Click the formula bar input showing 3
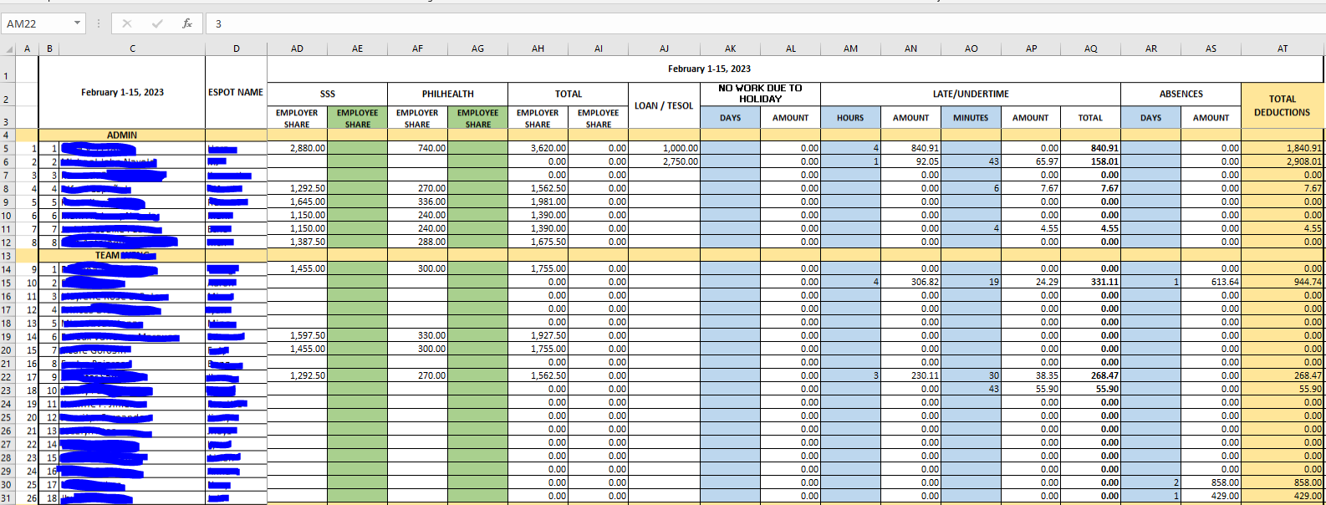 [x=765, y=23]
